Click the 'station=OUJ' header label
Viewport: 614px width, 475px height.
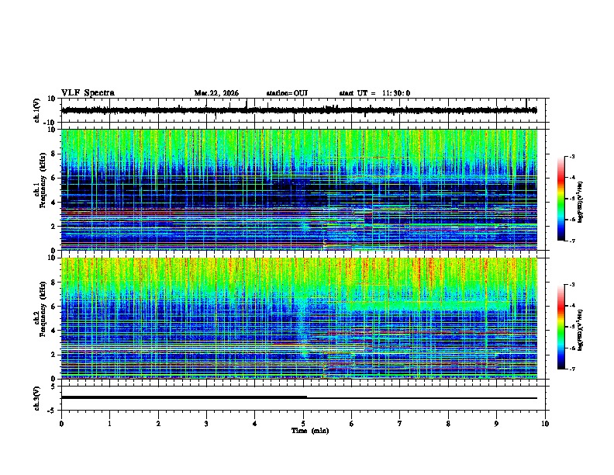pyautogui.click(x=287, y=93)
